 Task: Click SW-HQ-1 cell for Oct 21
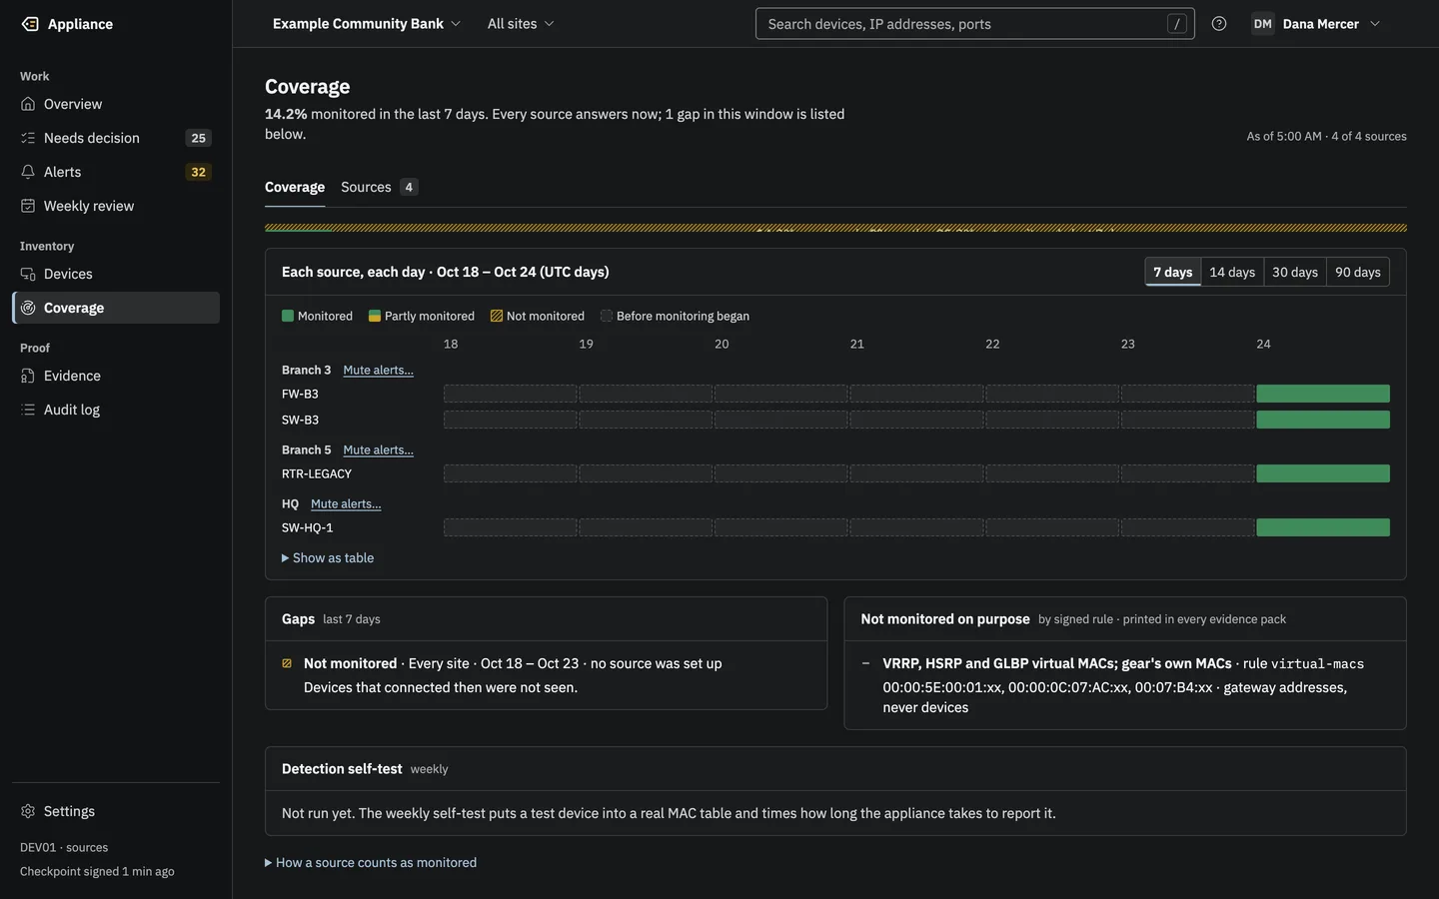tap(916, 527)
